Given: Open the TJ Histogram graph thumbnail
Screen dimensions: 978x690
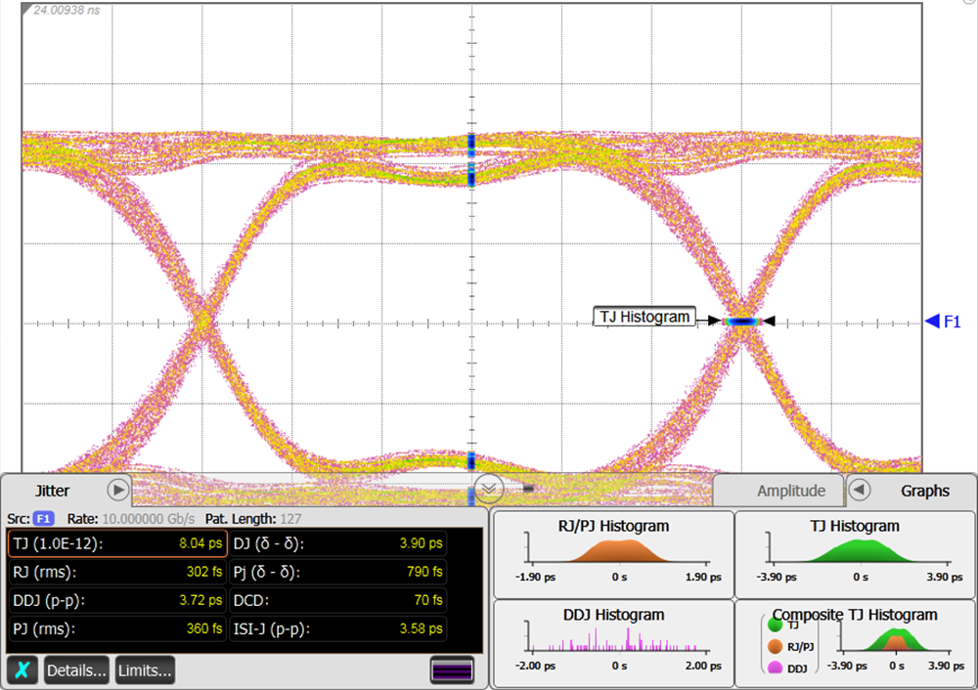Looking at the screenshot, I should point(854,552).
